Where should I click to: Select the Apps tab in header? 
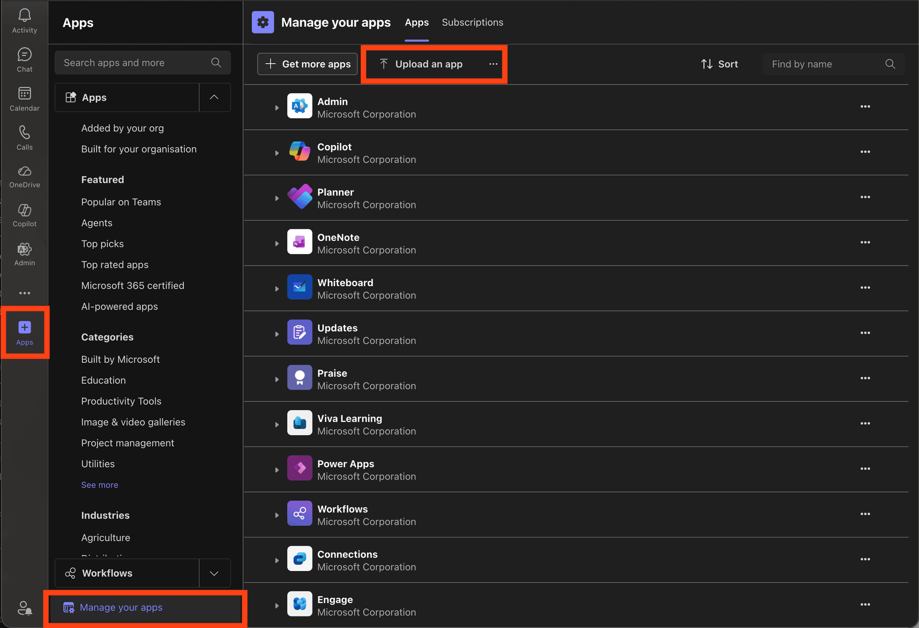pyautogui.click(x=416, y=22)
